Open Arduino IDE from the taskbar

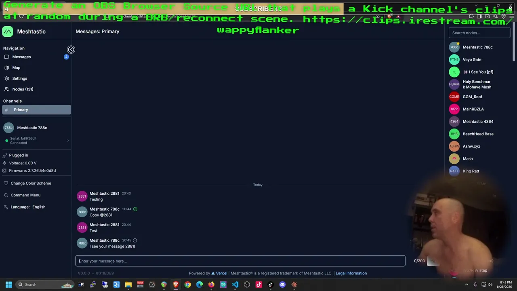pyautogui.click(x=223, y=285)
